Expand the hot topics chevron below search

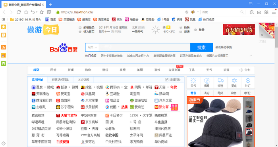pos(251,55)
